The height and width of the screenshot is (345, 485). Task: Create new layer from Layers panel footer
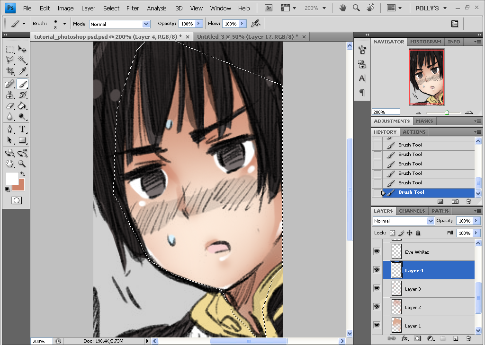point(456,338)
